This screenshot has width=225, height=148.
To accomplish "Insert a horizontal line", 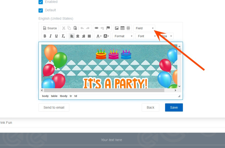I will click(128, 28).
